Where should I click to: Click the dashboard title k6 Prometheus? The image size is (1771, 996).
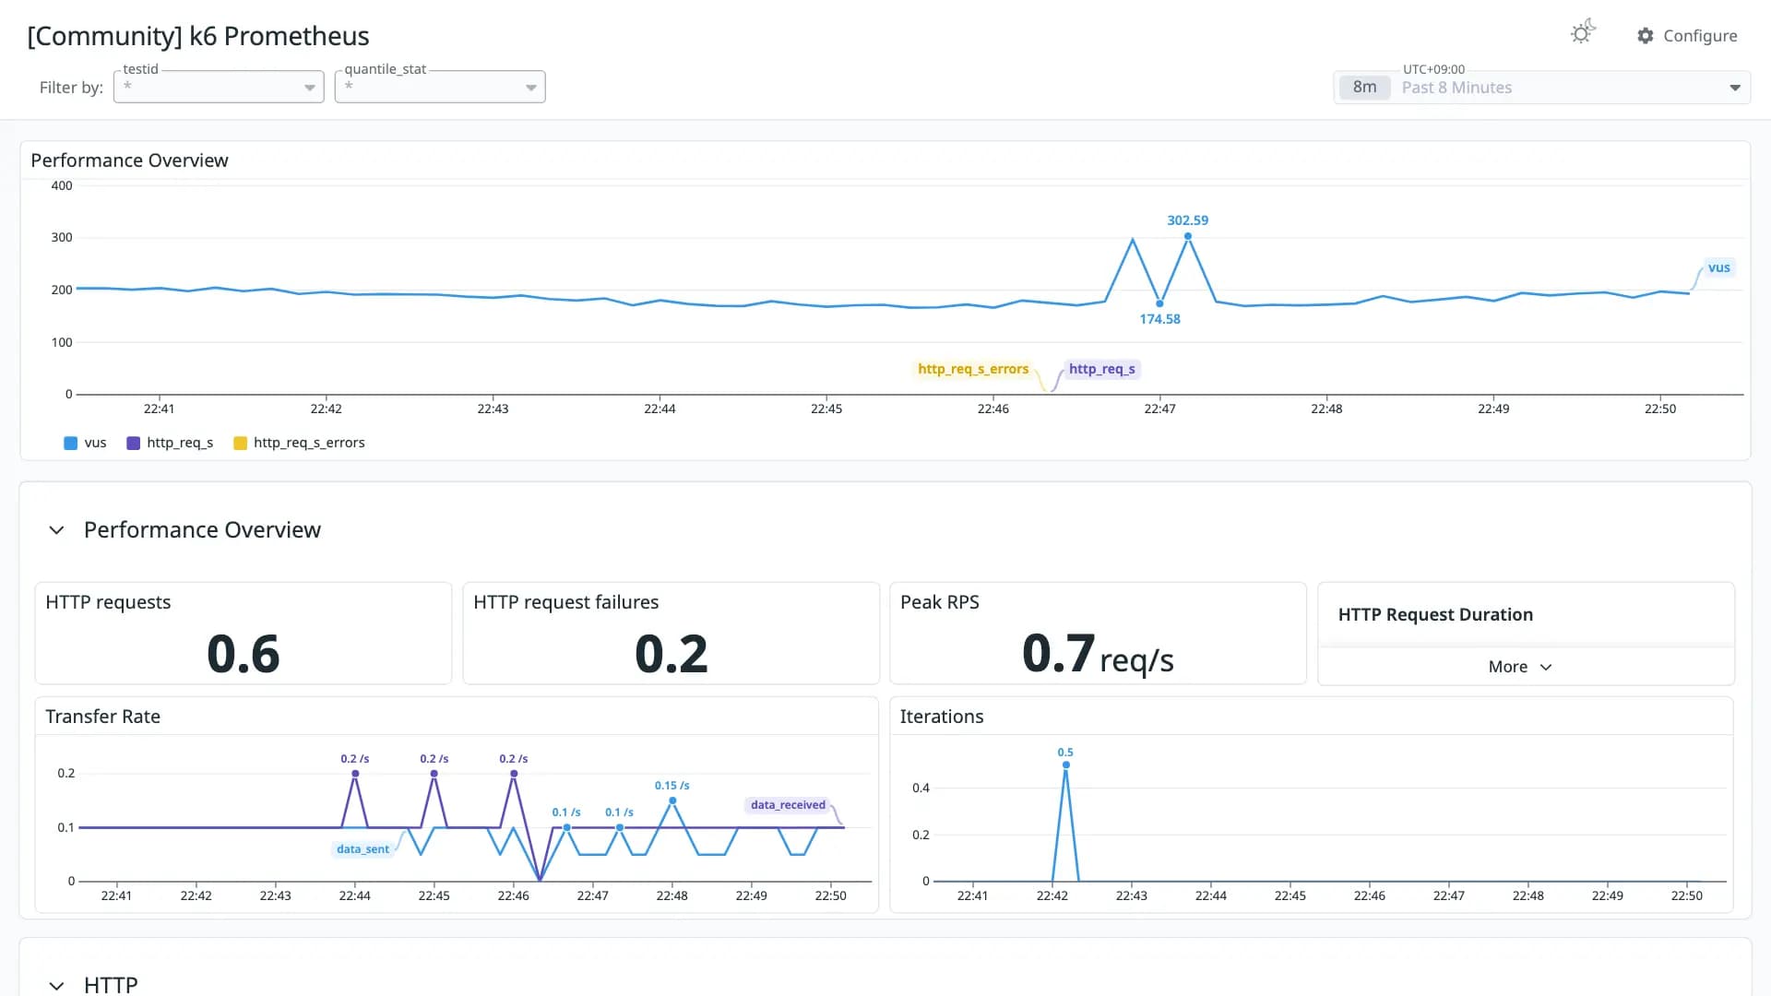(198, 36)
